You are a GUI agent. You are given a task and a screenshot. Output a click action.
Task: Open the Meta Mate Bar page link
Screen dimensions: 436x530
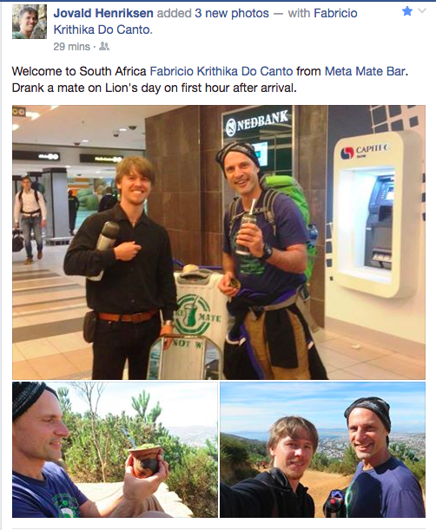[365, 71]
